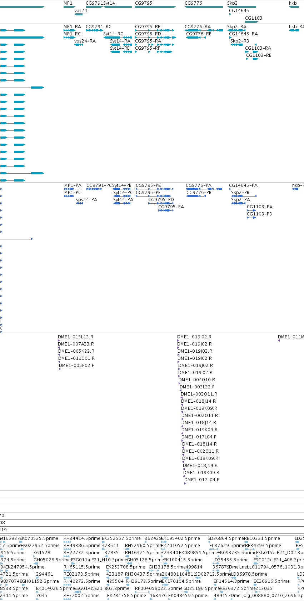Screen dimensions: 304x601
Task: Open protein MP1-PA
Action: pyautogui.click(x=73, y=185)
